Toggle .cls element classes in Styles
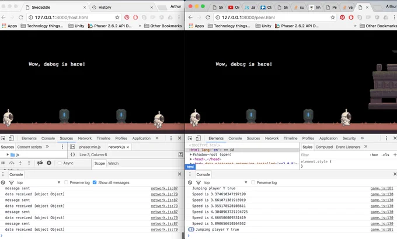 [x=385, y=155]
